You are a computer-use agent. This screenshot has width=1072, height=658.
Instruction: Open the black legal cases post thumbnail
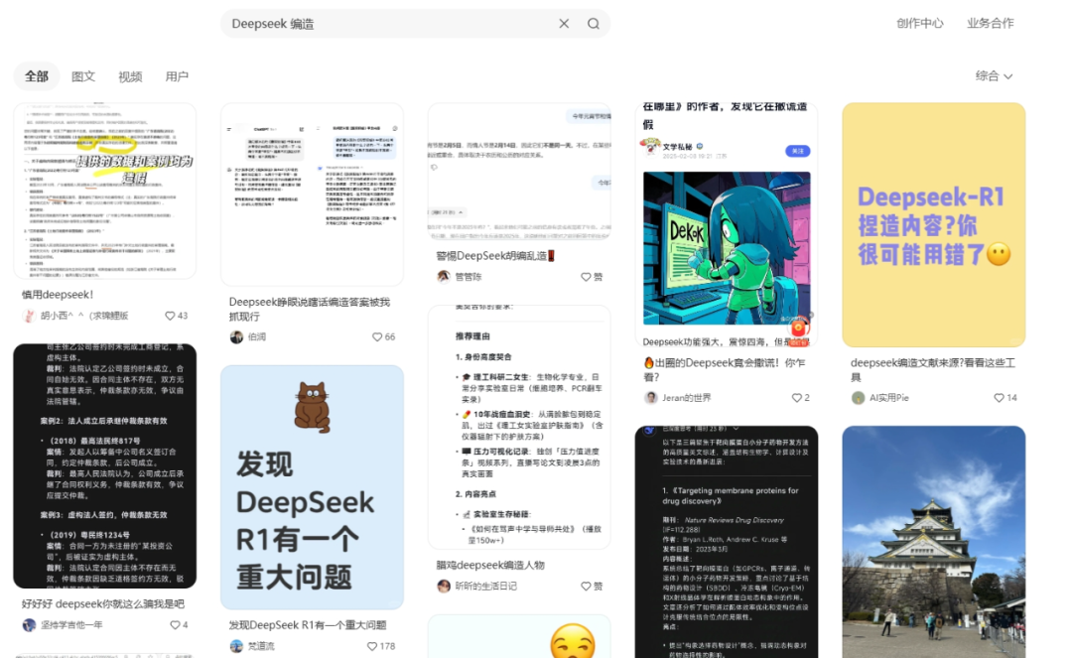(x=104, y=466)
